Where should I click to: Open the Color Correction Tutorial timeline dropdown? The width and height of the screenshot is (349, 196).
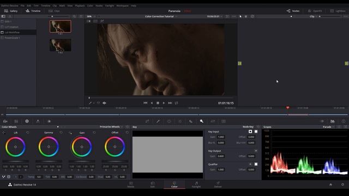(161, 16)
